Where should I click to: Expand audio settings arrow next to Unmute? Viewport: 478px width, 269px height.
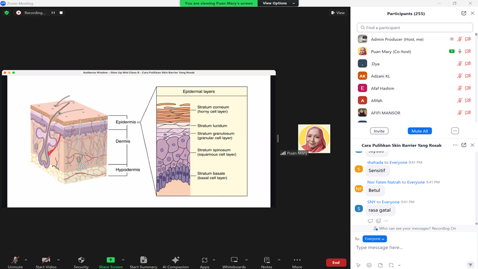[x=26, y=260]
